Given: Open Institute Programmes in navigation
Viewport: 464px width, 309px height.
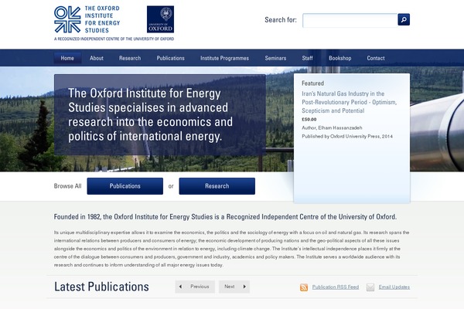Looking at the screenshot, I should pyautogui.click(x=224, y=58).
